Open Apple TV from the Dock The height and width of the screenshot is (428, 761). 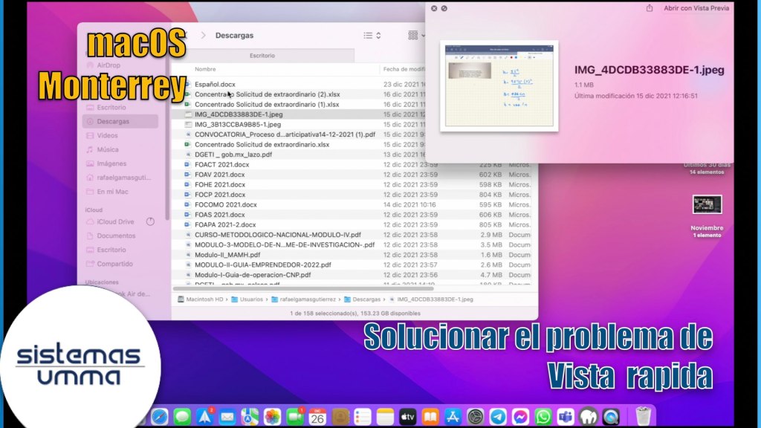coord(407,416)
